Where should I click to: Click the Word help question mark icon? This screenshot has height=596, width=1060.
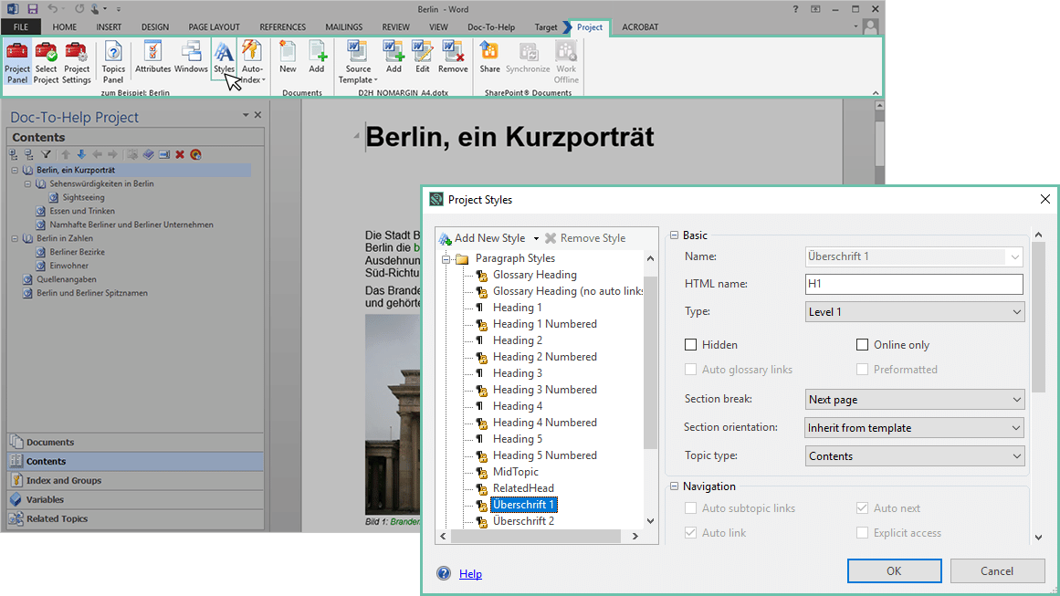pyautogui.click(x=795, y=9)
